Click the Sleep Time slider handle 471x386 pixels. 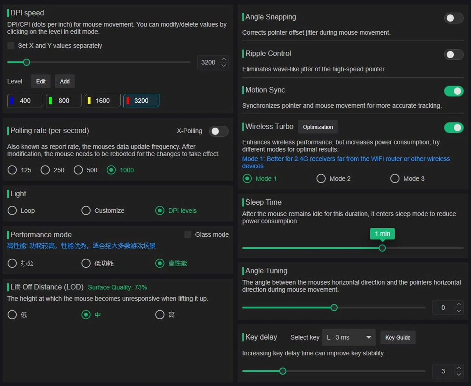(x=382, y=248)
